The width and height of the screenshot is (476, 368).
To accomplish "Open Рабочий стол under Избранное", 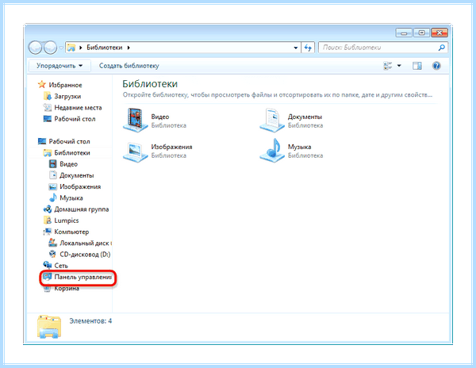I will tap(75, 119).
